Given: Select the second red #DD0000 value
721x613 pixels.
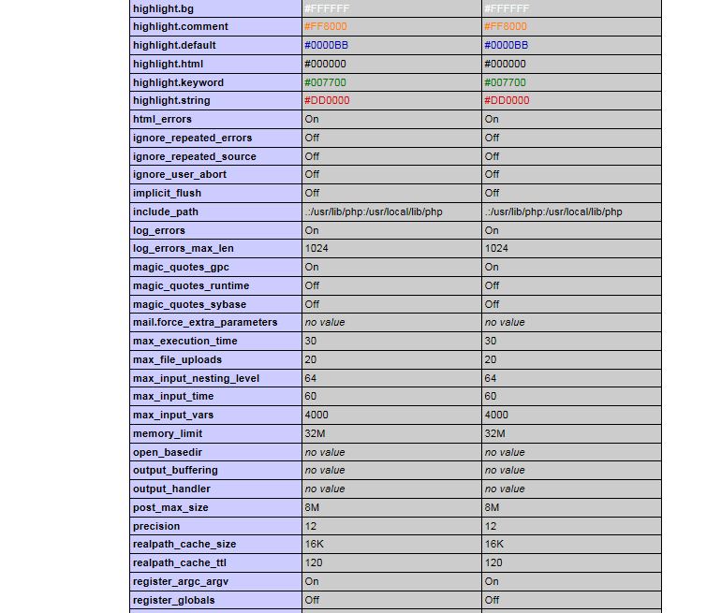Looking at the screenshot, I should click(x=507, y=101).
